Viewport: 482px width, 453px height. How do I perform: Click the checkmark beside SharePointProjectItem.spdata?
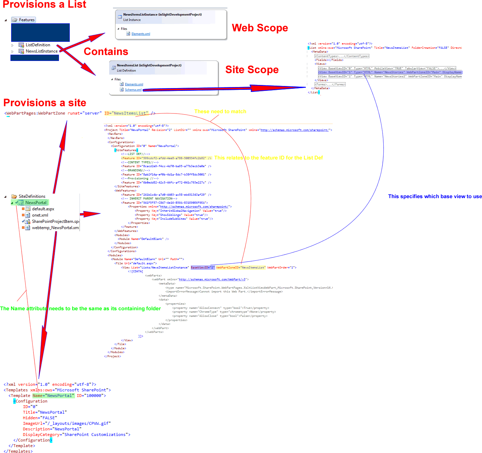click(x=23, y=221)
